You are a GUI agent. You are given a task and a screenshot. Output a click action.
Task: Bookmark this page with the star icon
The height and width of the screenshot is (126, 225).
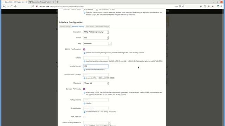tap(183, 6)
